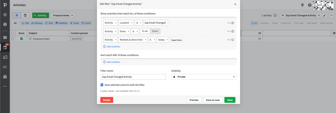This screenshot has height=113, width=336.
Task: Open the Visibility Private dropdown
Action: (204, 77)
